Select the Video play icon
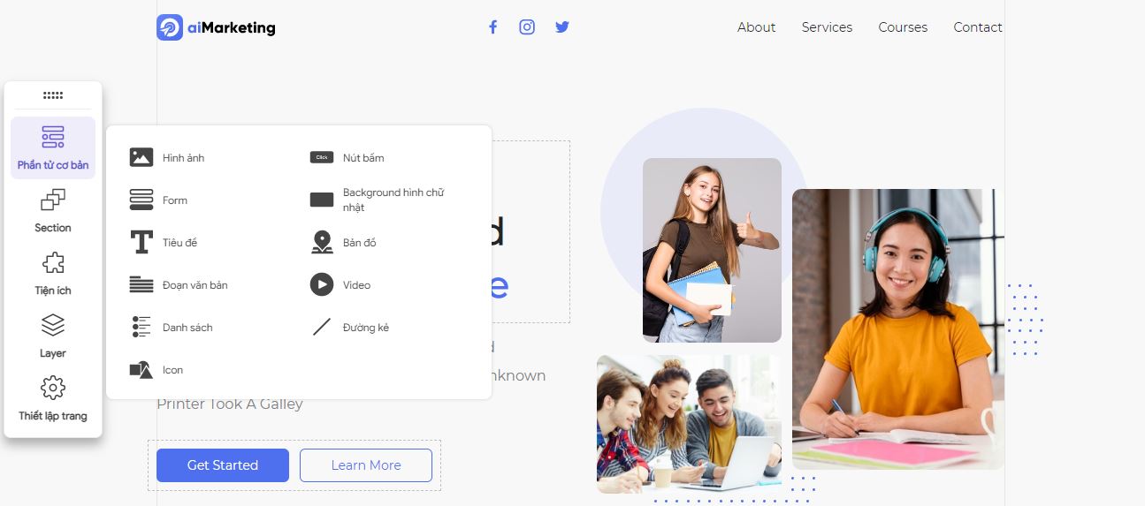1145x506 pixels. tap(322, 284)
